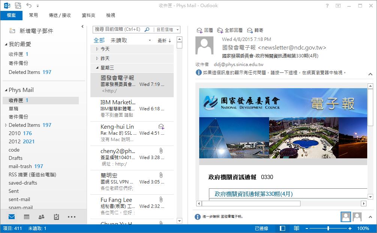The image size is (377, 233).
Task: Collapse the 星期三 message group
Action: pos(97,68)
